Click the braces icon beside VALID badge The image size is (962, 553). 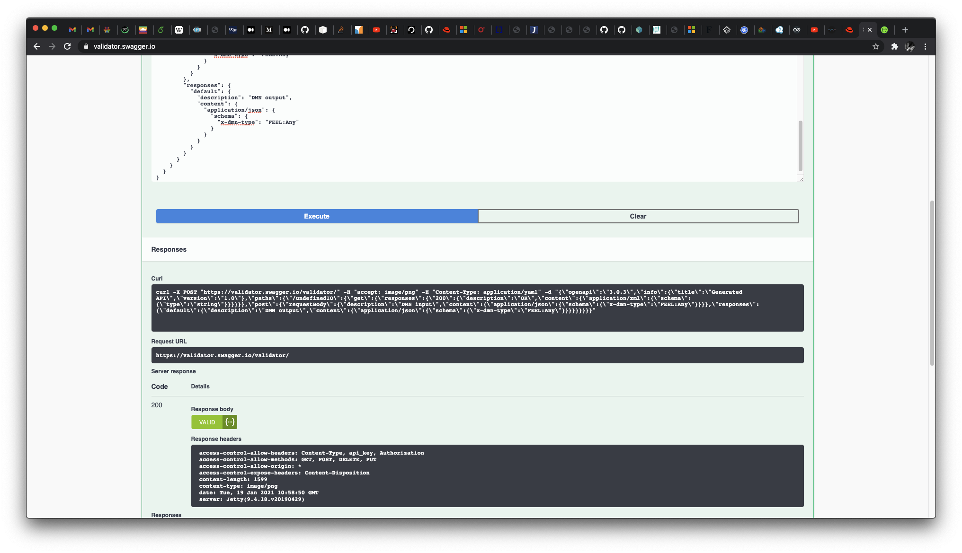(230, 422)
